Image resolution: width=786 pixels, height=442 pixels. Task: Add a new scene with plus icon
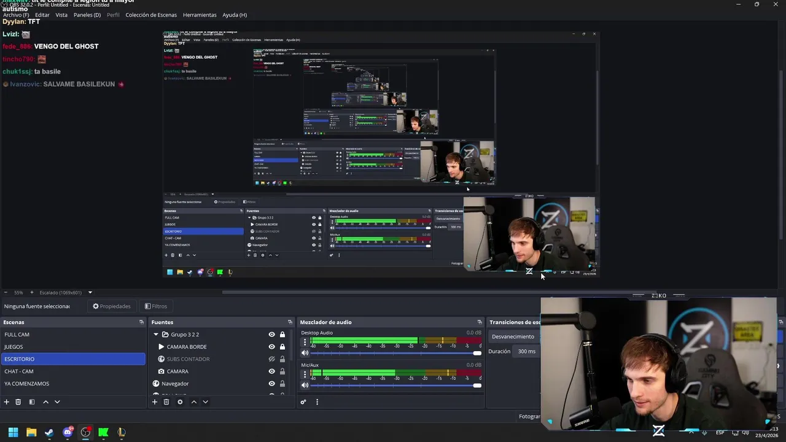click(7, 402)
